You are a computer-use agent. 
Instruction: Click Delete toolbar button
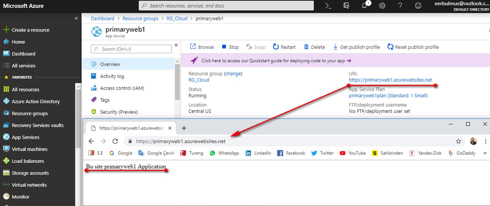pos(314,47)
